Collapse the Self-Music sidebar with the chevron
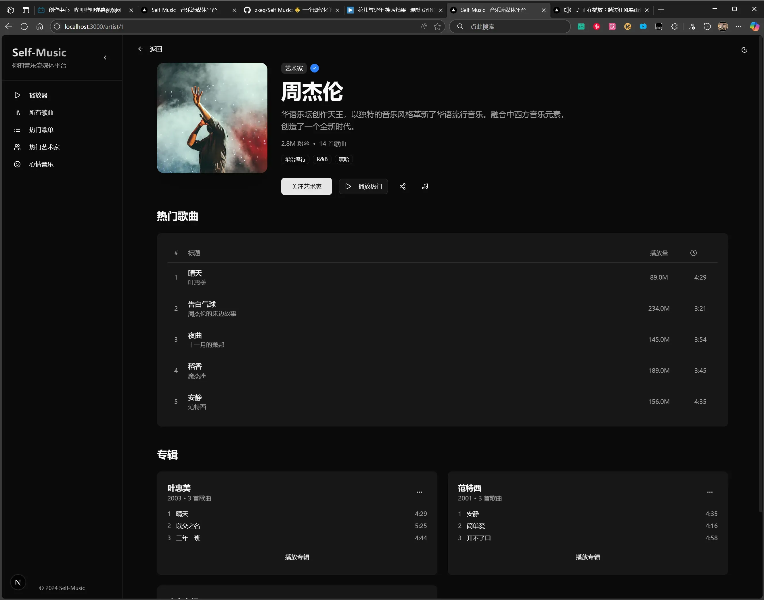 (x=105, y=58)
